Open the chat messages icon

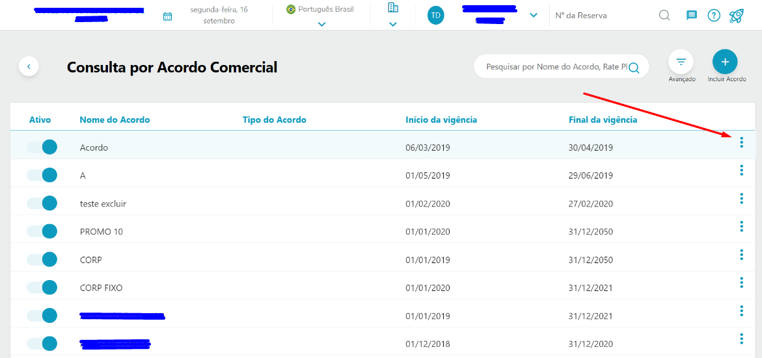pos(691,16)
